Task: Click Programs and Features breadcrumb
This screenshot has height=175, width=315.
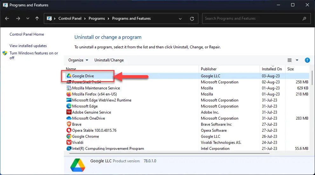Action: click(x=131, y=18)
